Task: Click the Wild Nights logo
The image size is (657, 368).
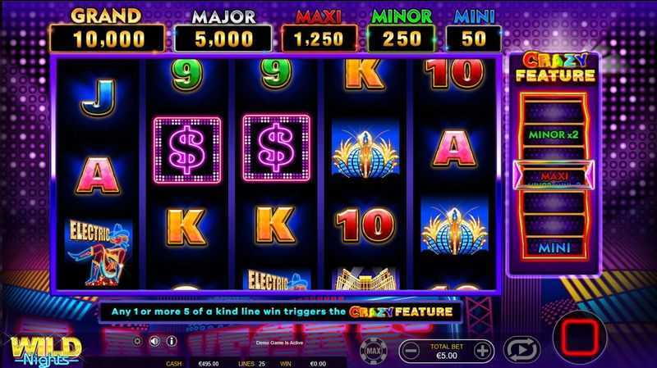Action: click(45, 351)
